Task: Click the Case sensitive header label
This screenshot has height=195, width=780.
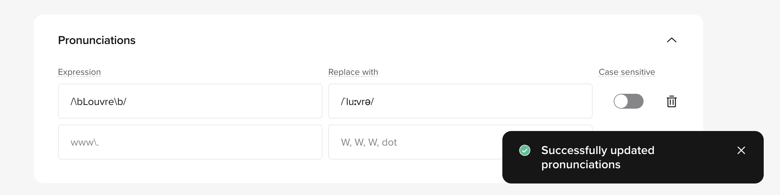Action: pos(627,72)
